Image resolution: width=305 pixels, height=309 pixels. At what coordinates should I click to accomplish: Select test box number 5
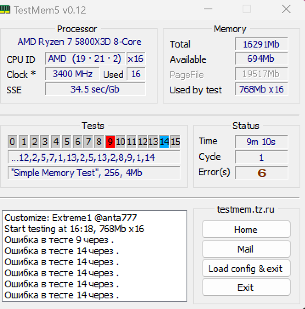(x=67, y=141)
